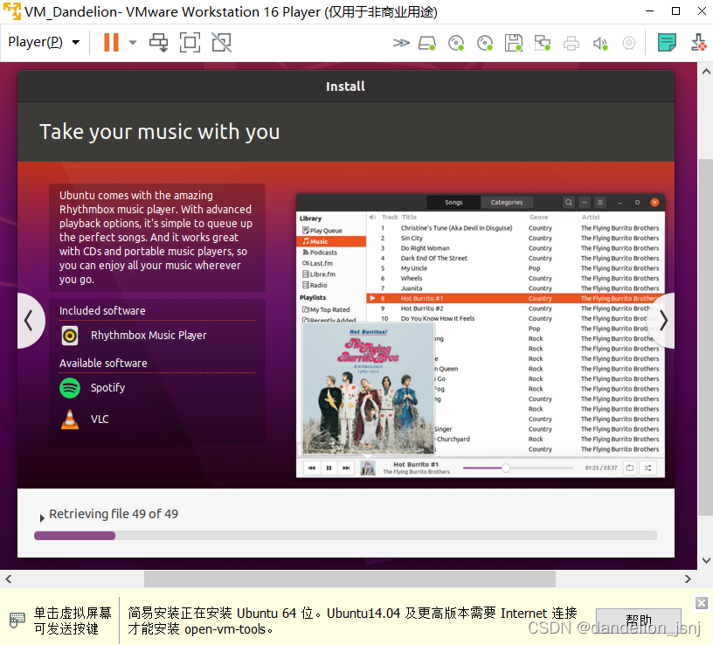The width and height of the screenshot is (713, 645).
Task: Click the horizontal scrollbar right arrow
Action: pos(688,579)
